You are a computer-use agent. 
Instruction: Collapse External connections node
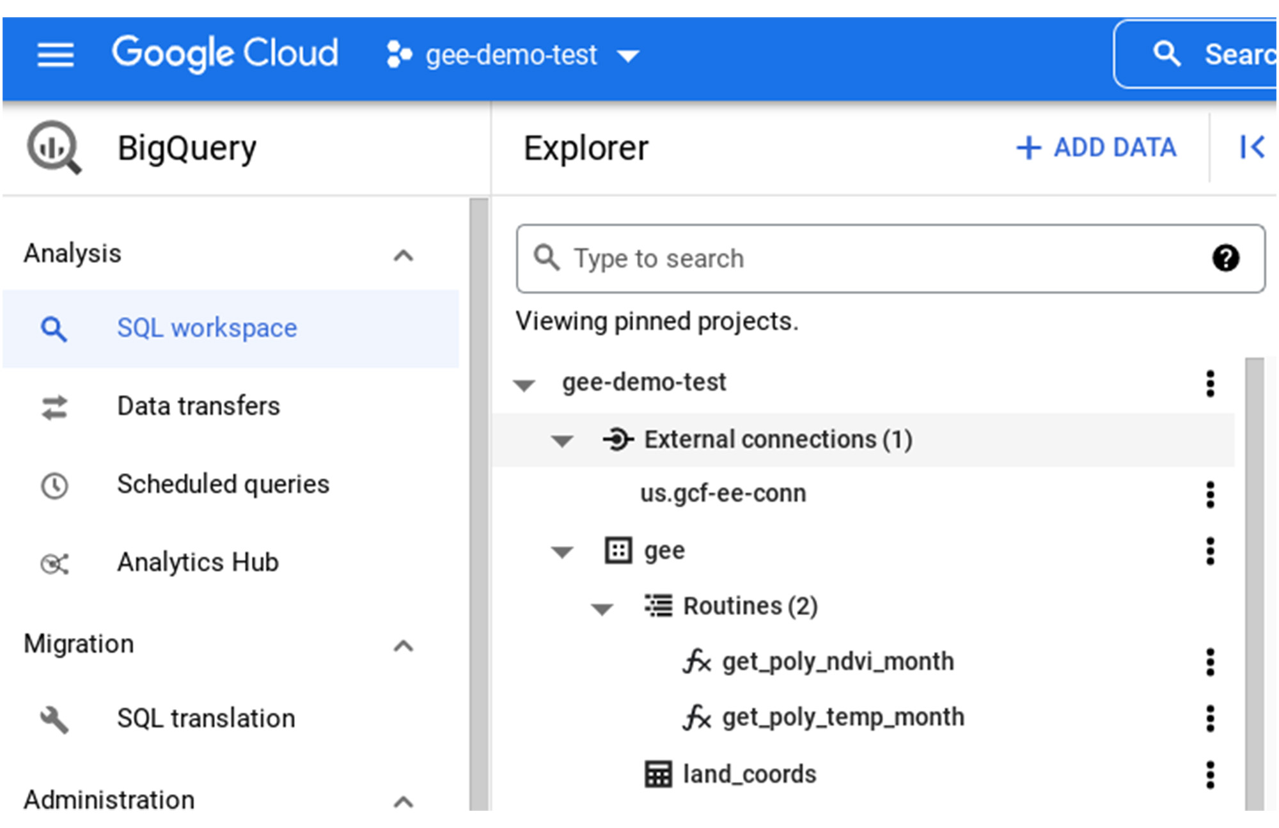tap(562, 441)
